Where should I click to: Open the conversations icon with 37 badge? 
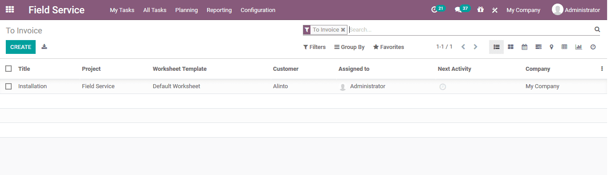click(462, 9)
